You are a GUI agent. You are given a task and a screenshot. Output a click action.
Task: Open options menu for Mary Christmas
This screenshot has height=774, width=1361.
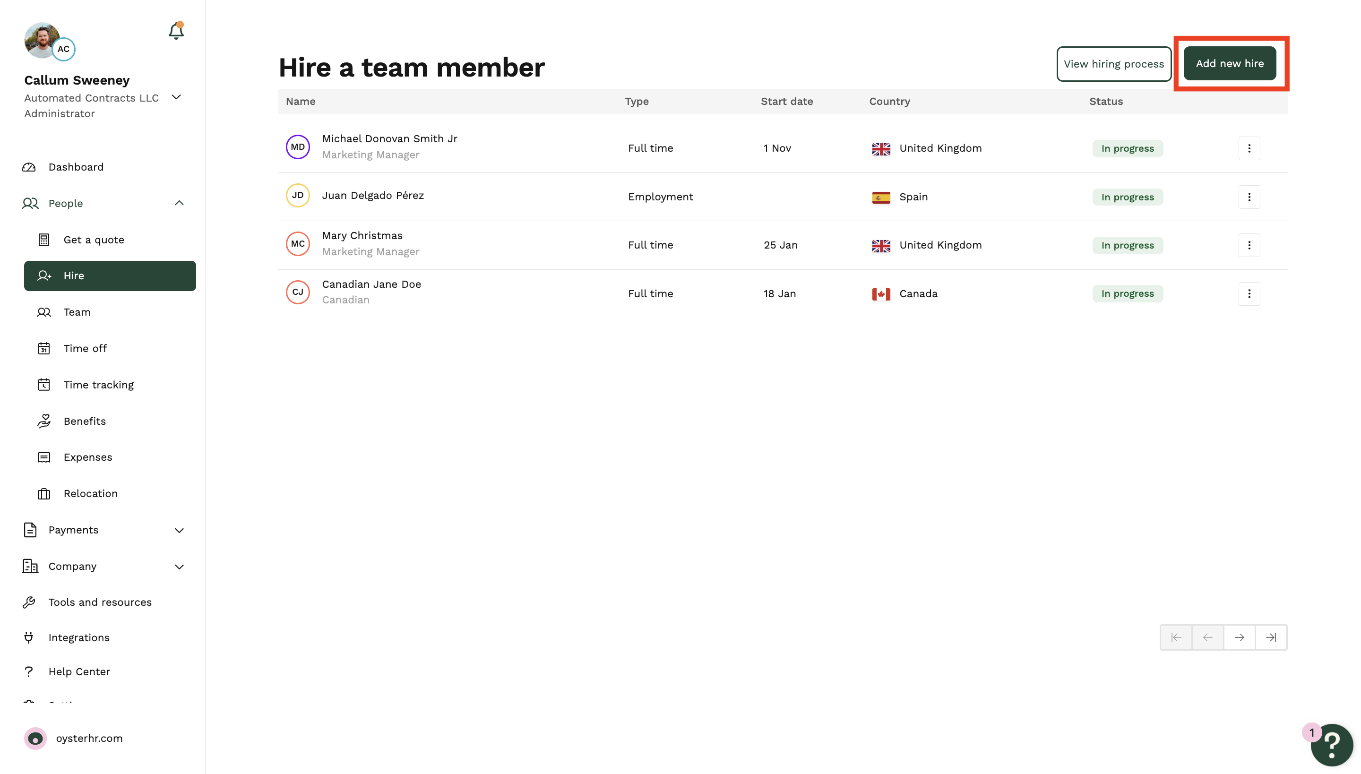click(x=1249, y=245)
